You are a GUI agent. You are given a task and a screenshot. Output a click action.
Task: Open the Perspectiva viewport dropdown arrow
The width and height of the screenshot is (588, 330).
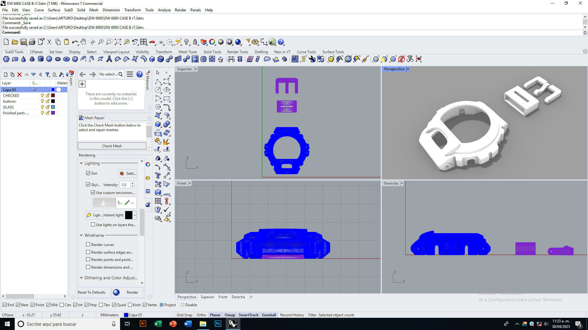pyautogui.click(x=408, y=69)
